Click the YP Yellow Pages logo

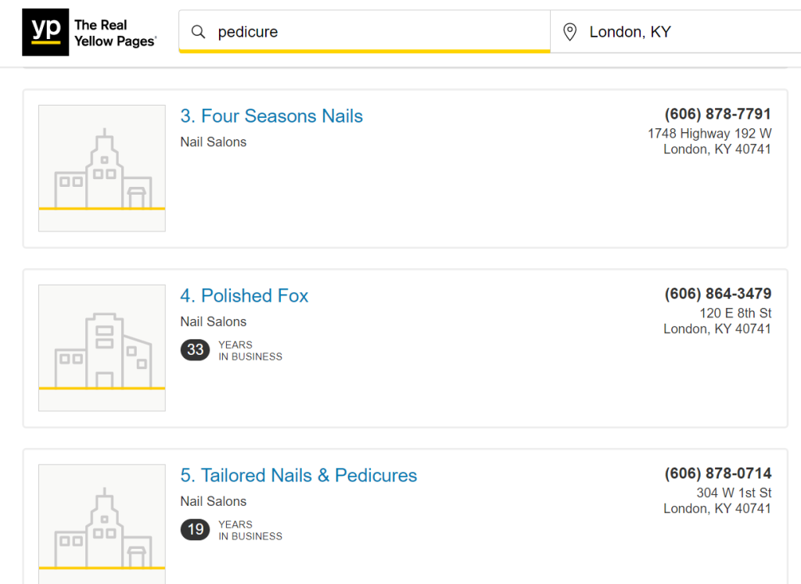[89, 32]
